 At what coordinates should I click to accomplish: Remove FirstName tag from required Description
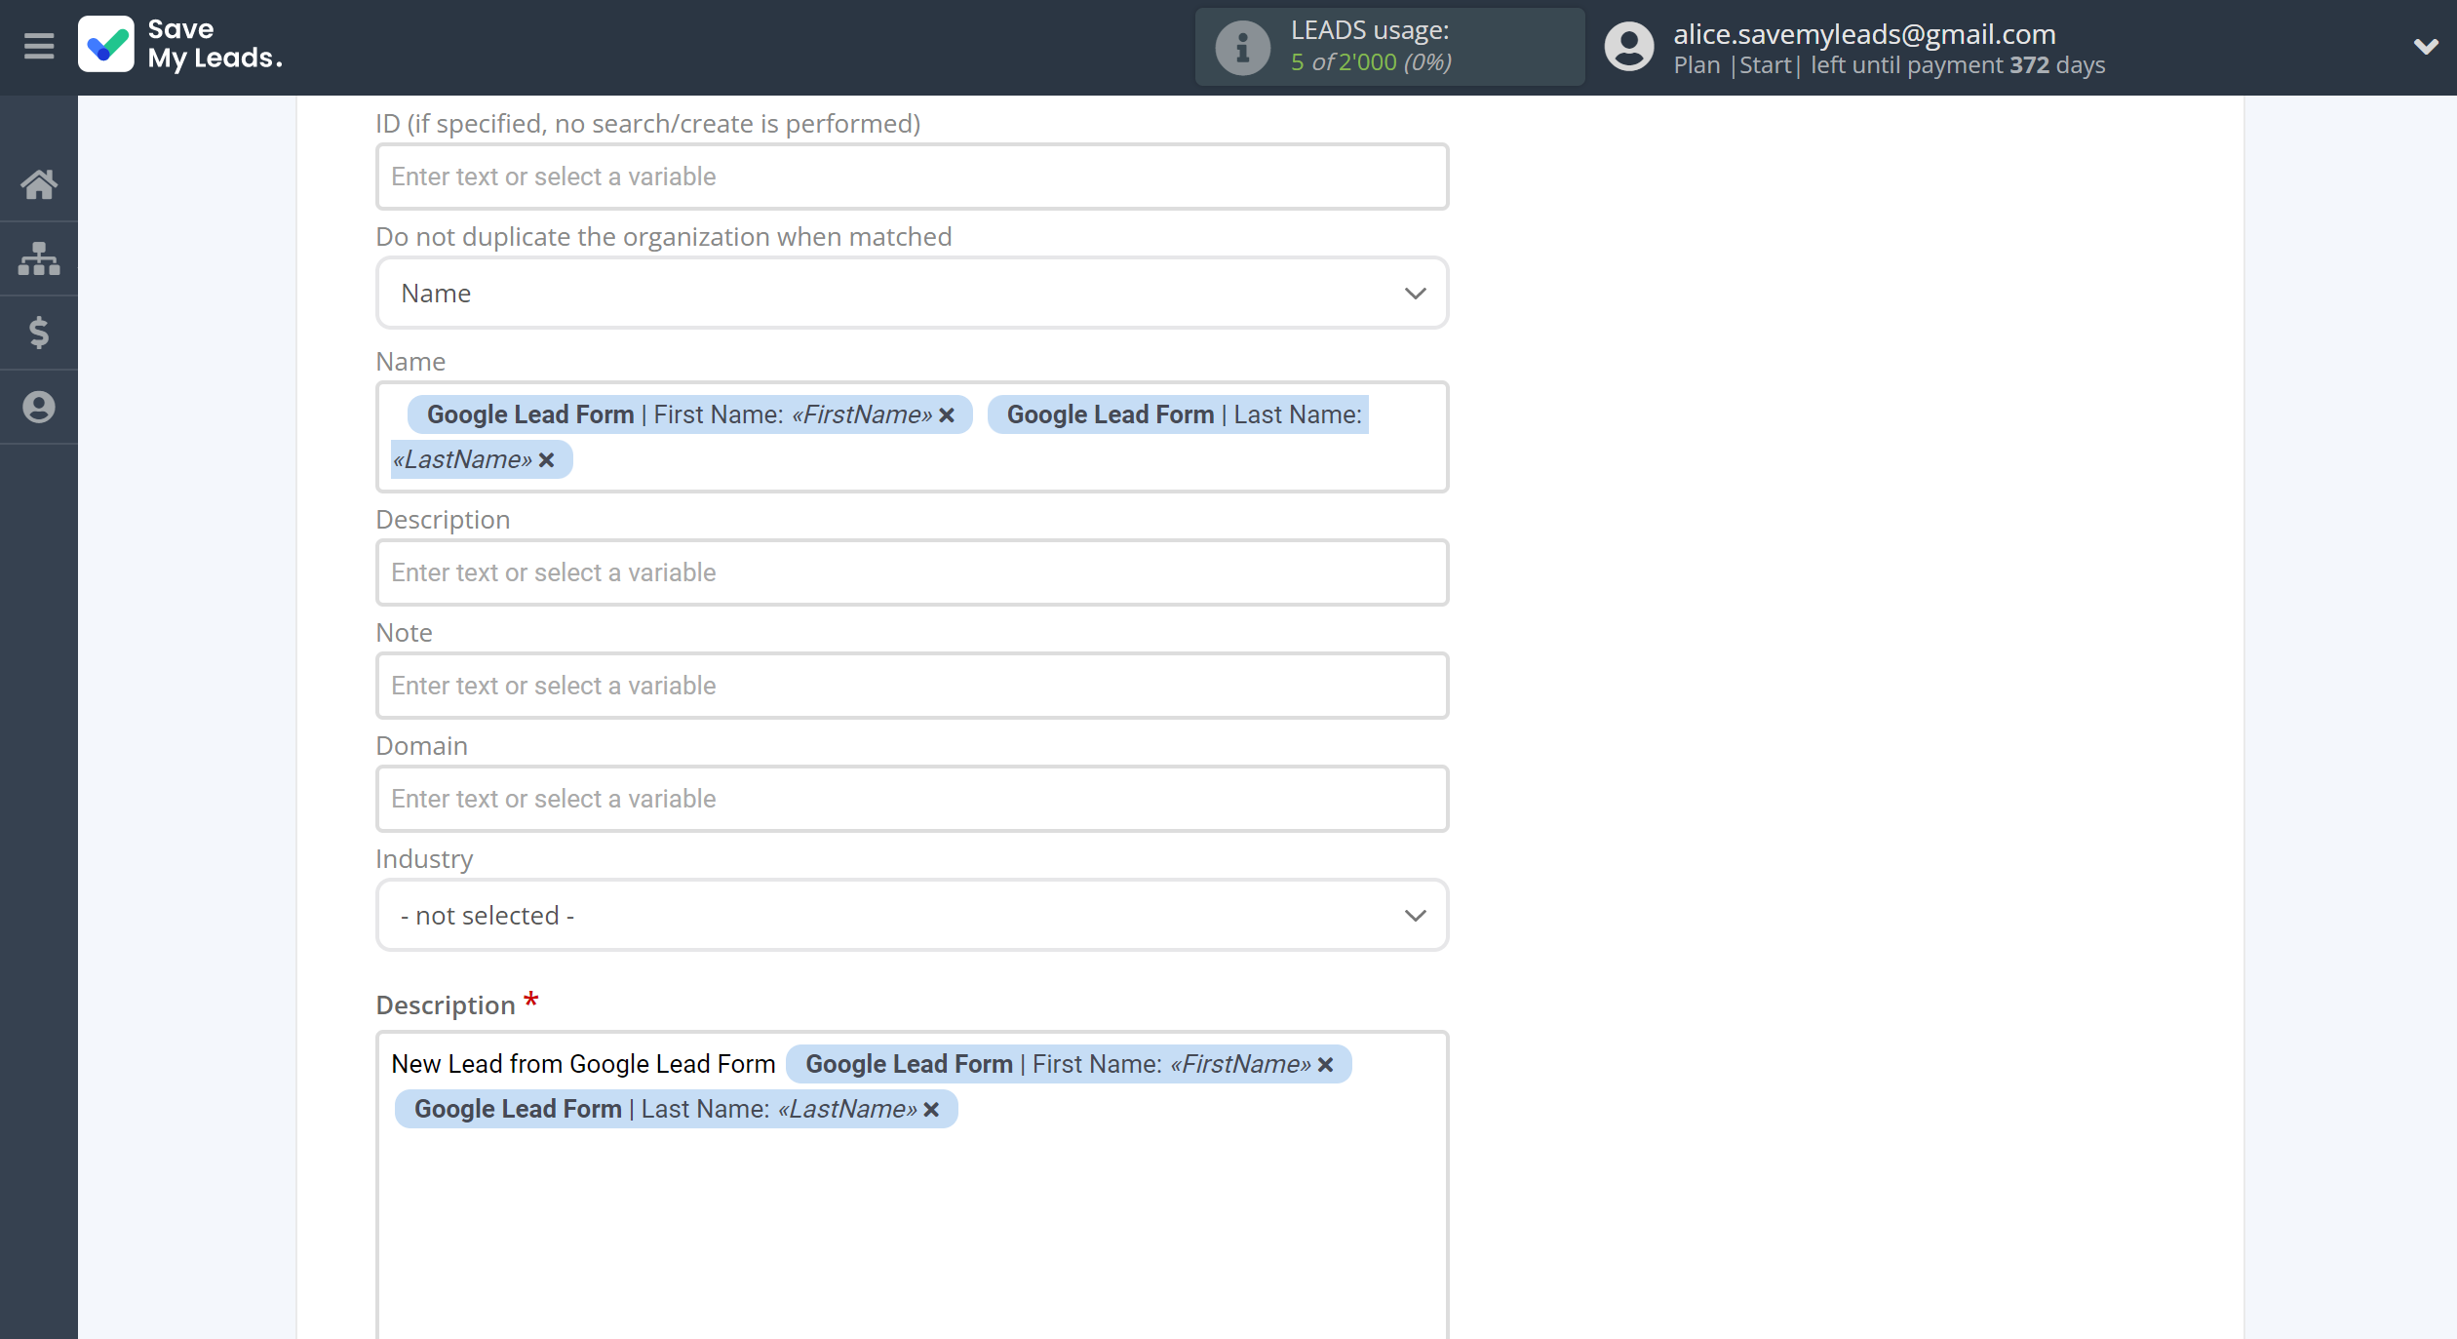1326,1065
